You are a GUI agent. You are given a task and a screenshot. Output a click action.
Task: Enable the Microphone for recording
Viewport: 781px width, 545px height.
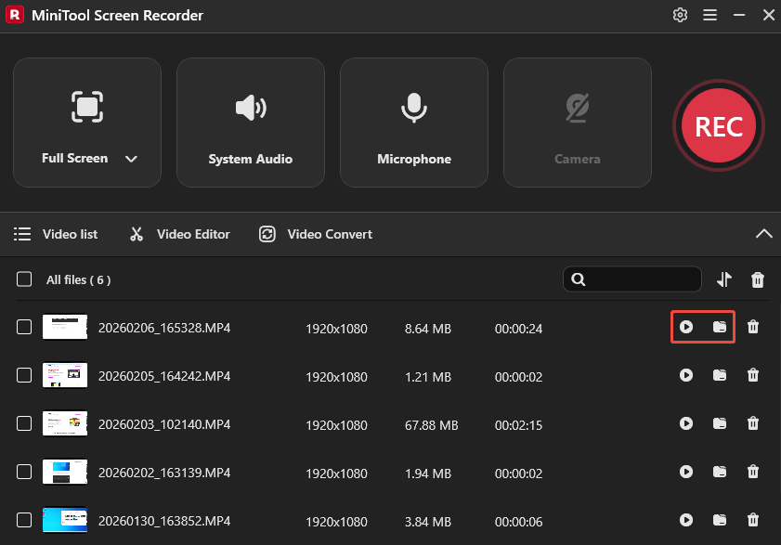pos(413,122)
